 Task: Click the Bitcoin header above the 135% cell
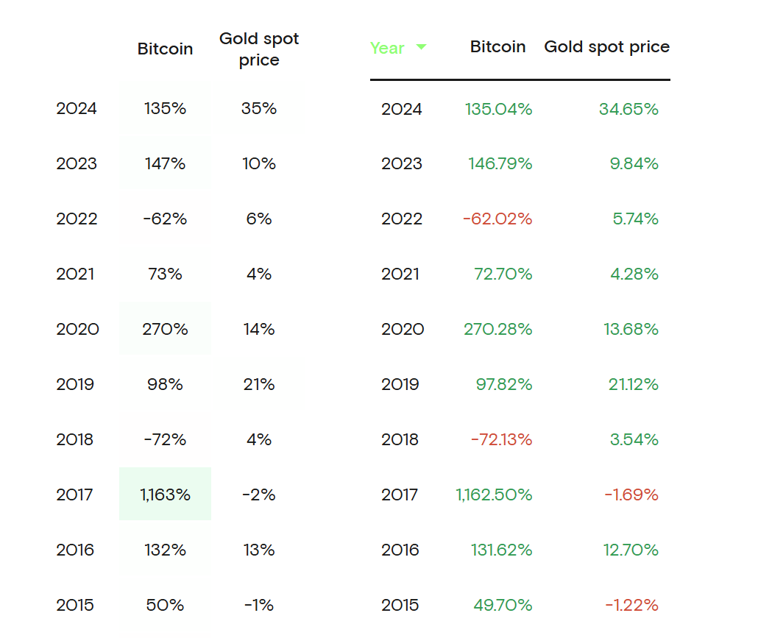[x=165, y=49]
